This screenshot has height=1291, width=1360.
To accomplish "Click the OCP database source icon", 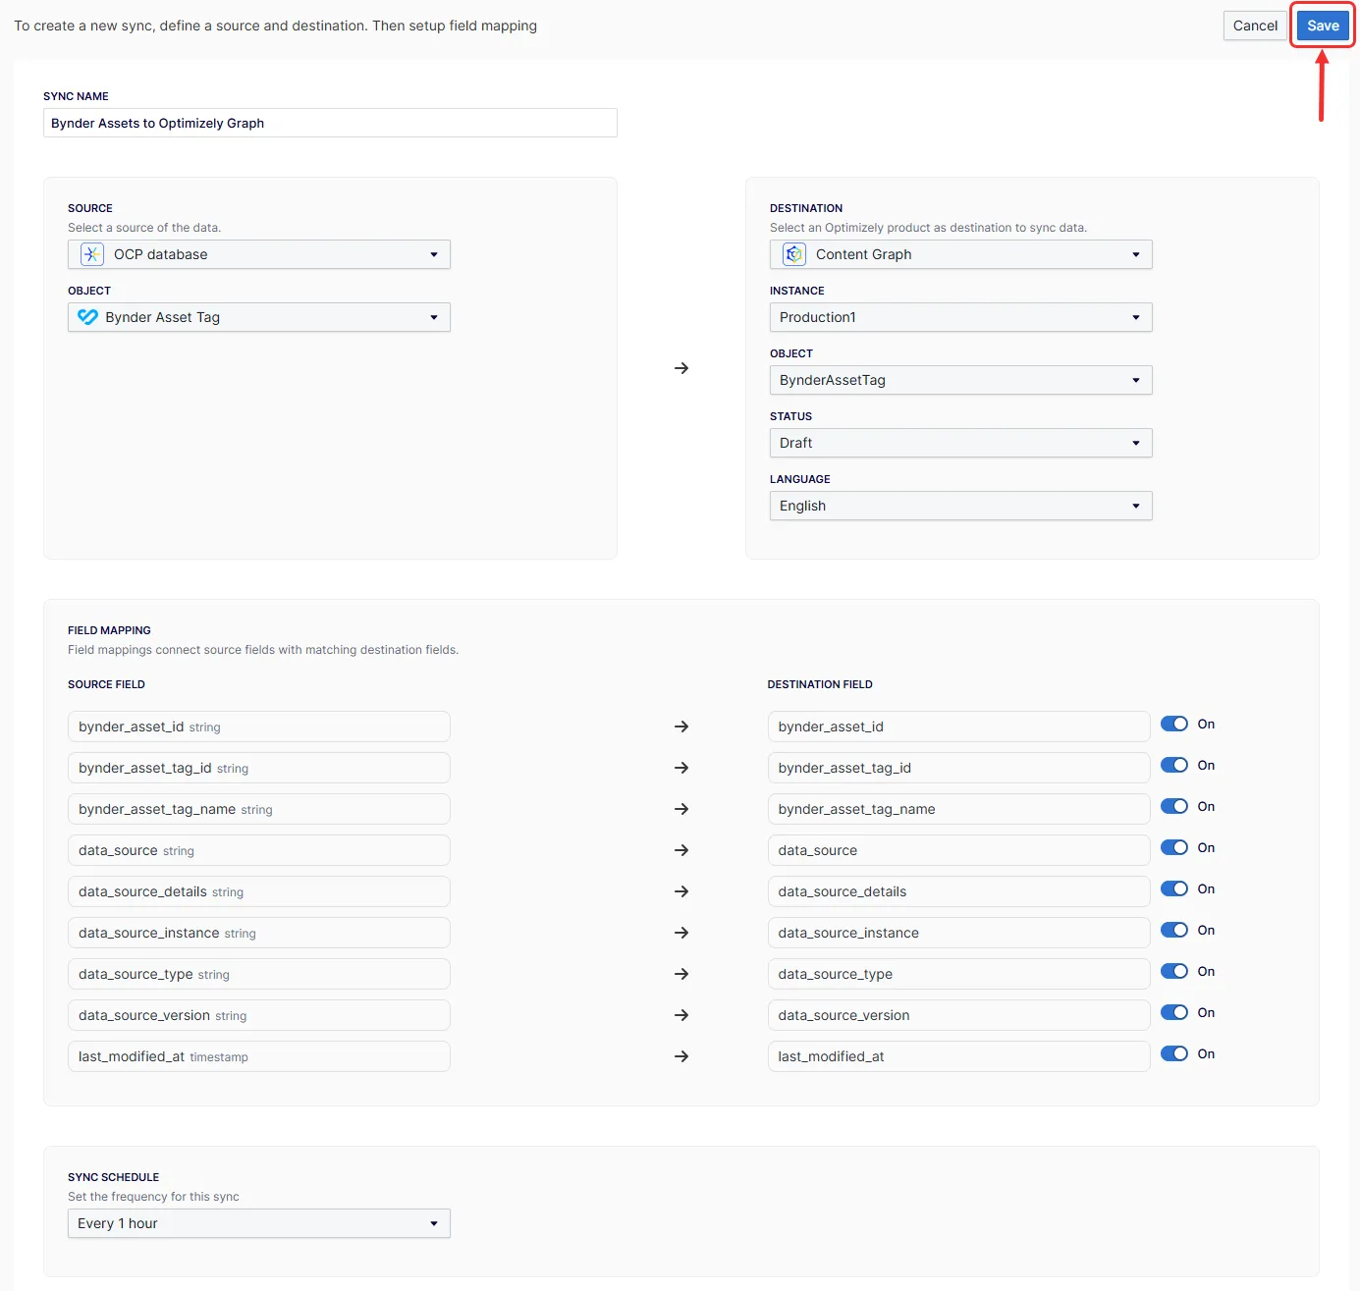I will (x=91, y=254).
